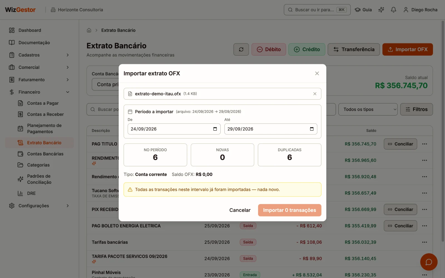Collapse the Financeiro menu

[39, 92]
